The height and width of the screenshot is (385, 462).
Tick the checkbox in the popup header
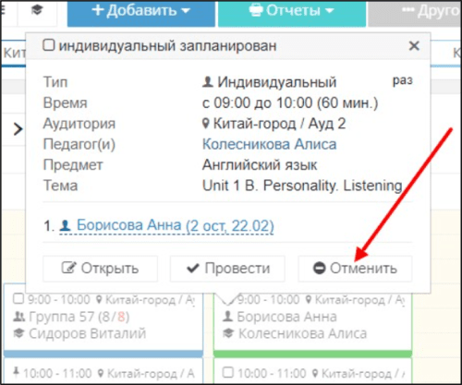[x=49, y=45]
